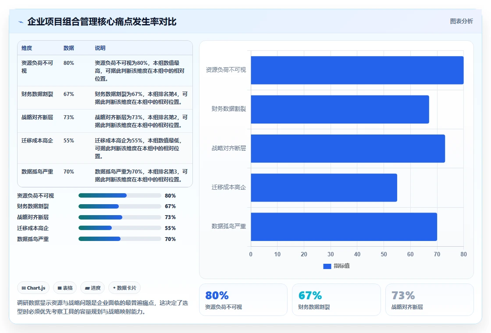Click the 80% cell in the table
Screen dimensions: 491x333
pyautogui.click(x=68, y=63)
